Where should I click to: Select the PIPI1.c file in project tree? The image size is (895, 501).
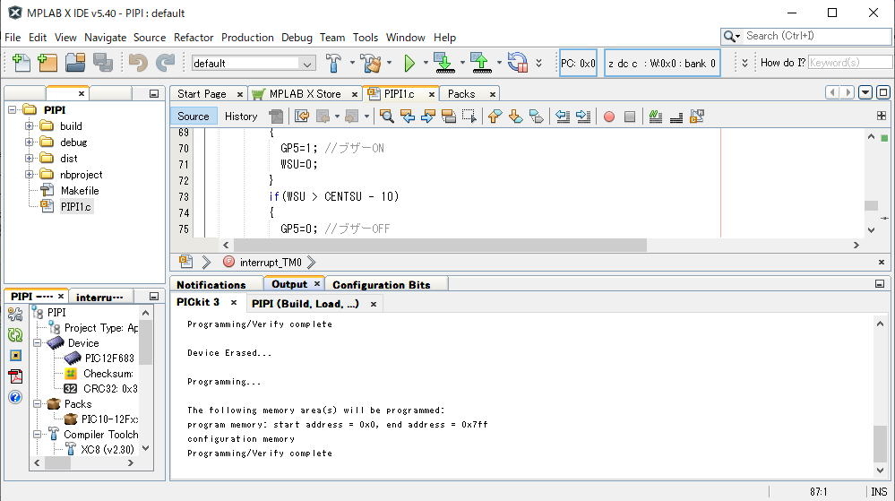click(x=75, y=207)
